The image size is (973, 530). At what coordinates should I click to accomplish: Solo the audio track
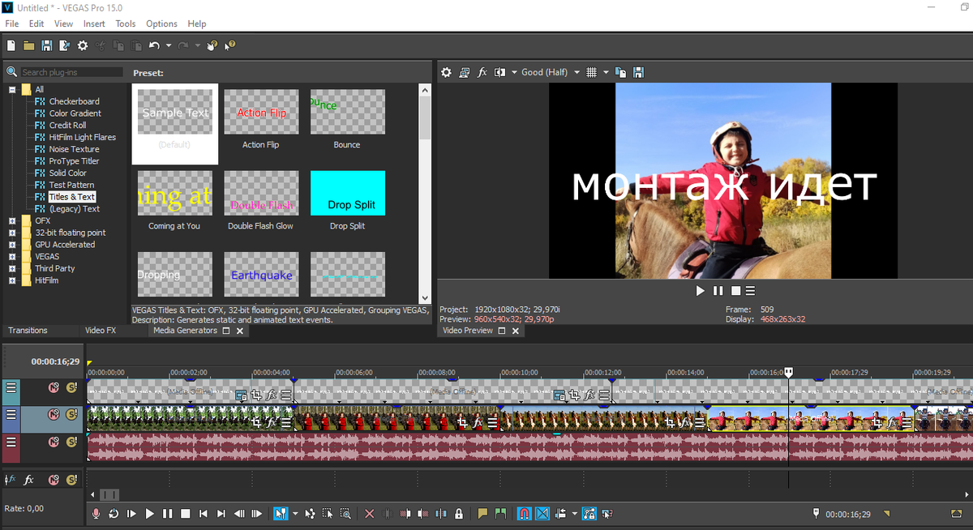[x=71, y=442]
